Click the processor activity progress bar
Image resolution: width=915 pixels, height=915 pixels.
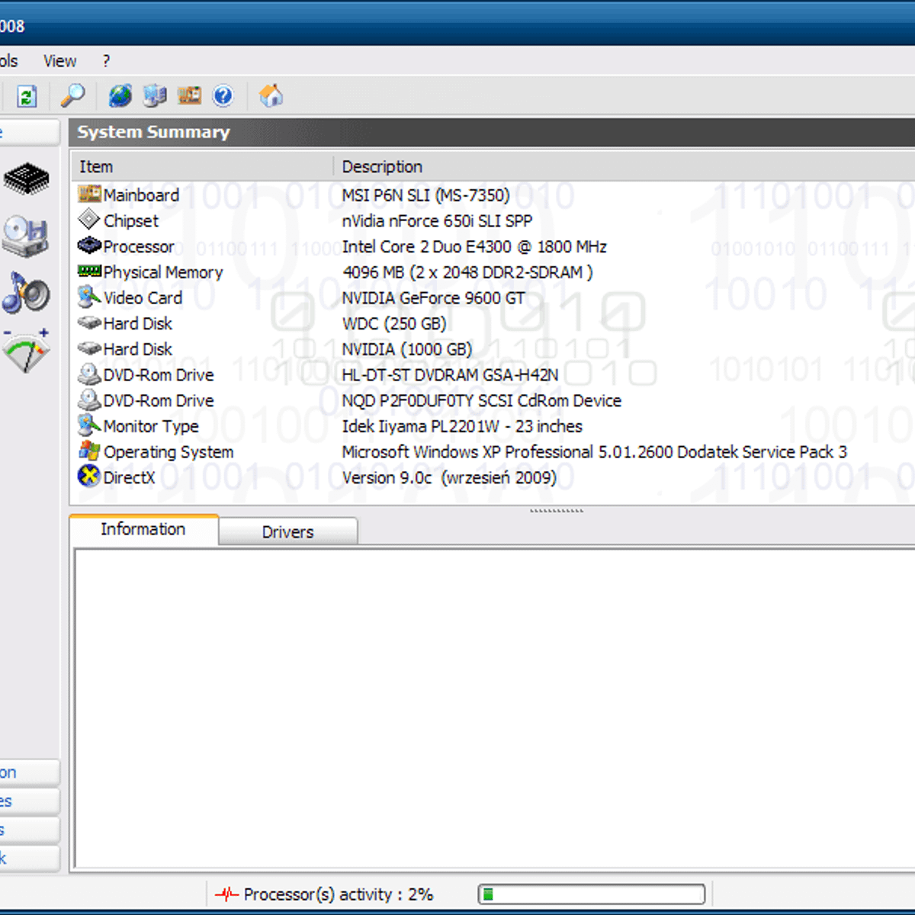coord(591,894)
